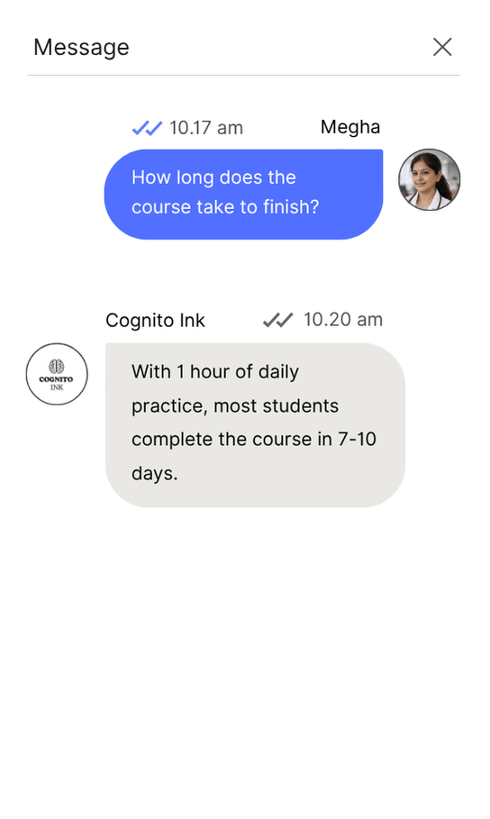
Task: Click 'With 1 hour of daily' line
Action: click(215, 372)
